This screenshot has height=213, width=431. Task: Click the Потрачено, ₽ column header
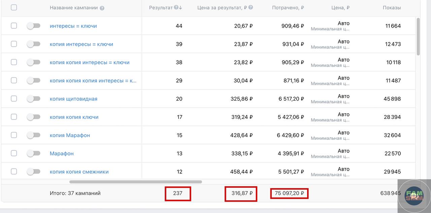(x=288, y=8)
